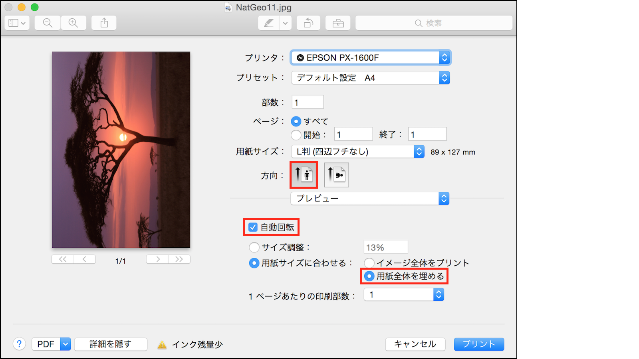Open copies per page dropdown
Image resolution: width=639 pixels, height=359 pixels.
click(x=404, y=295)
